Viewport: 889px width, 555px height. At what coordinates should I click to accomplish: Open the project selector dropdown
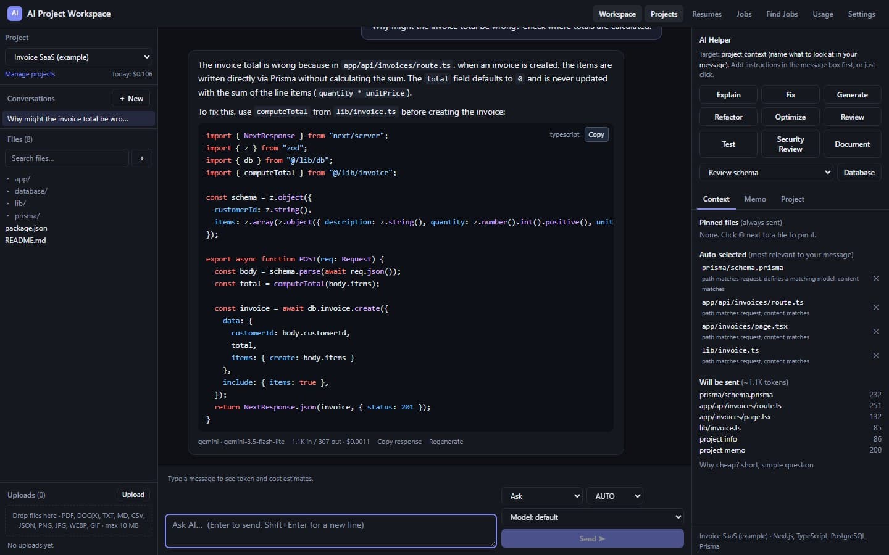pyautogui.click(x=78, y=57)
